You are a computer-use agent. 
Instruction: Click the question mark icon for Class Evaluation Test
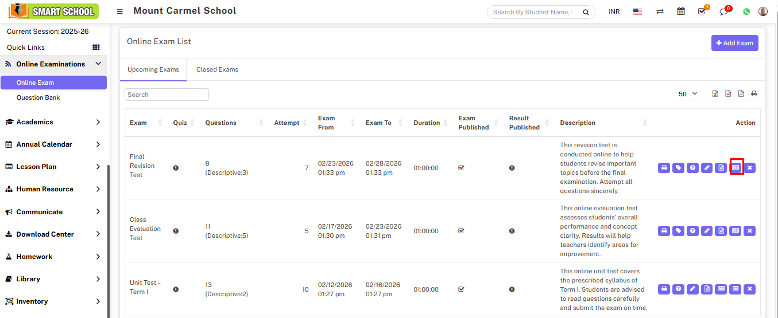point(693,231)
